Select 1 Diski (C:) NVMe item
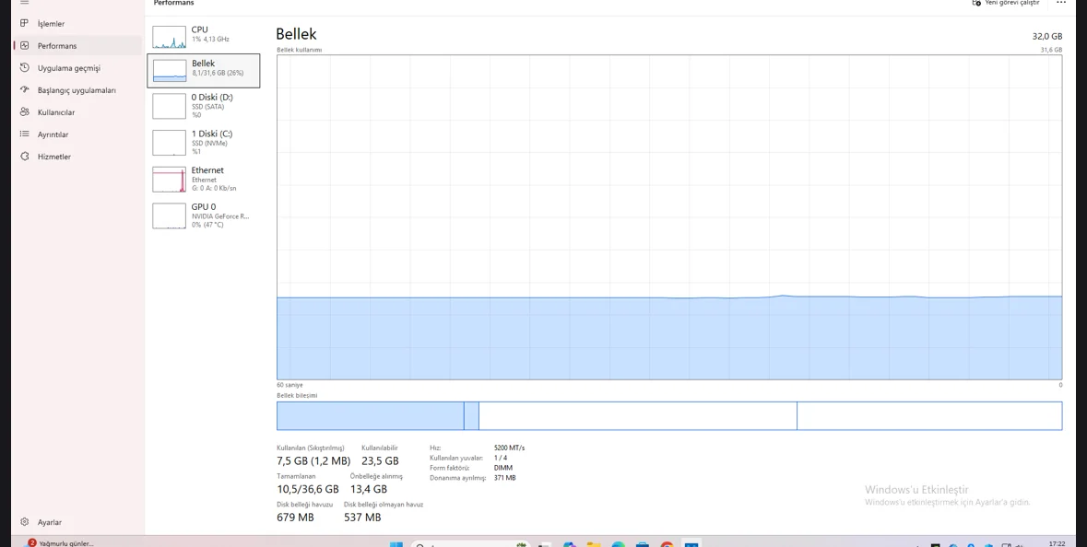This screenshot has height=547, width=1087. (203, 142)
